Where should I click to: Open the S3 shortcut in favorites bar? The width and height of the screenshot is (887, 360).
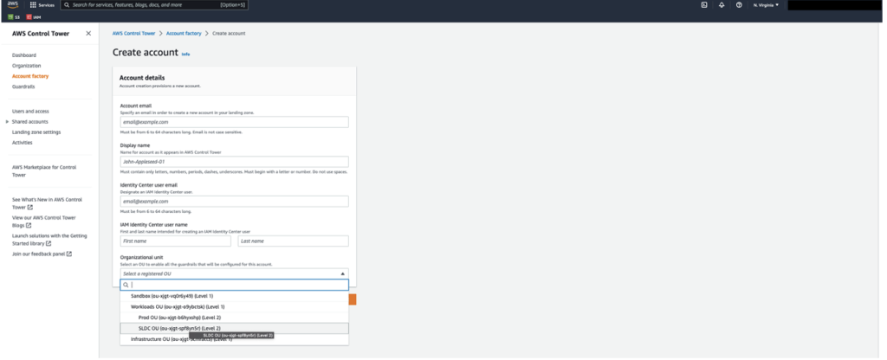tap(14, 17)
